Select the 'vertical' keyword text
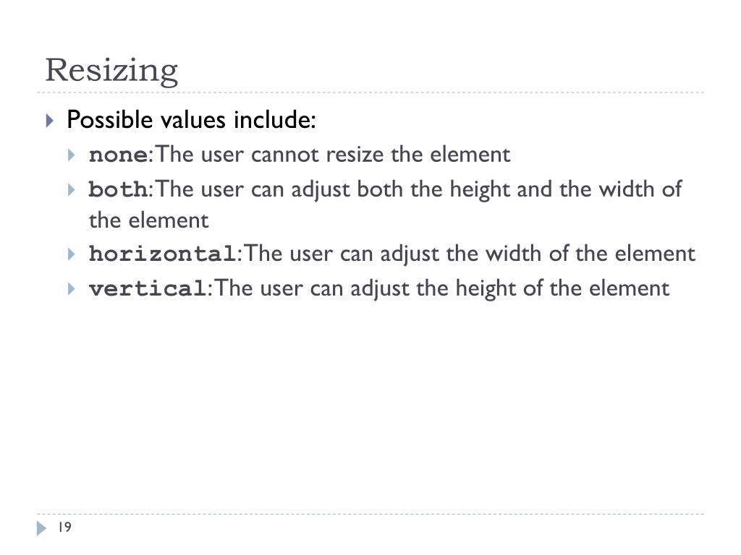 pos(148,289)
